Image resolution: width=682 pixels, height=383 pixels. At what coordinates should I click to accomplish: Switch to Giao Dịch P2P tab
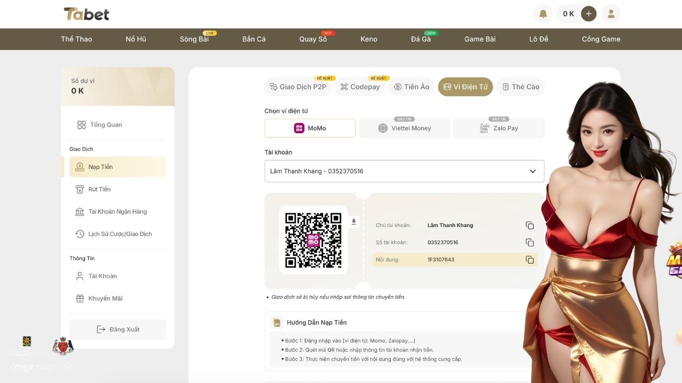click(298, 87)
